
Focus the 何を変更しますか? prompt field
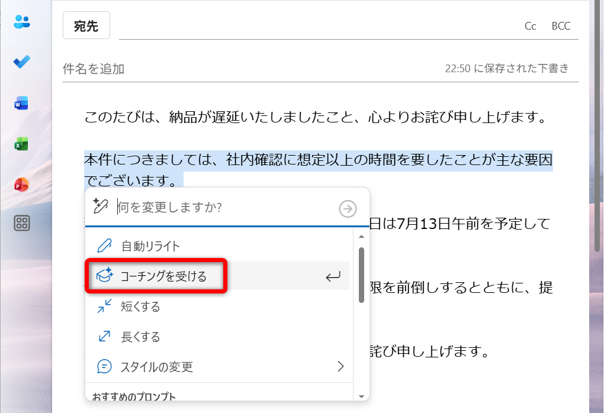click(x=226, y=208)
